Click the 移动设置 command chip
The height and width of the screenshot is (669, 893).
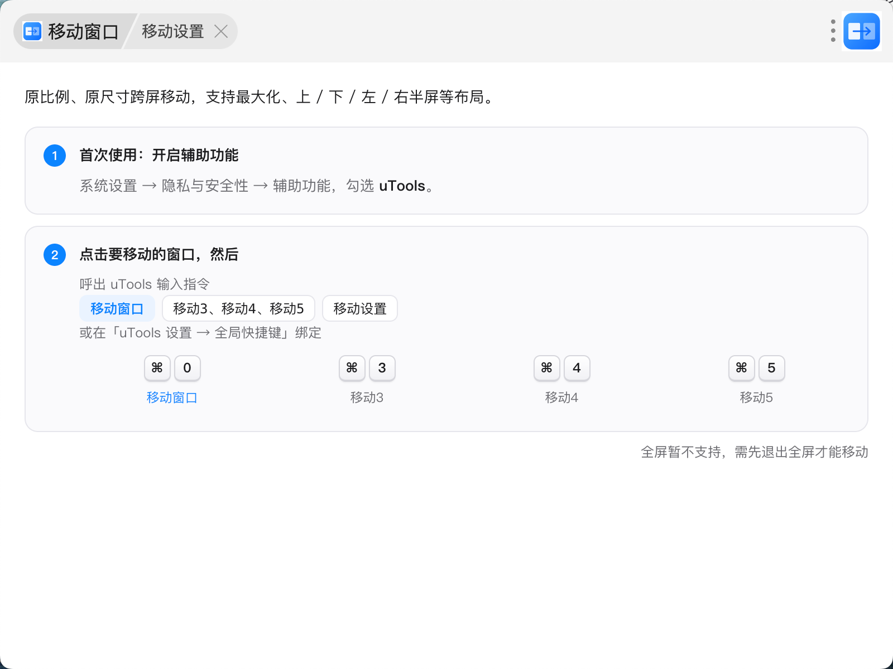pos(360,308)
